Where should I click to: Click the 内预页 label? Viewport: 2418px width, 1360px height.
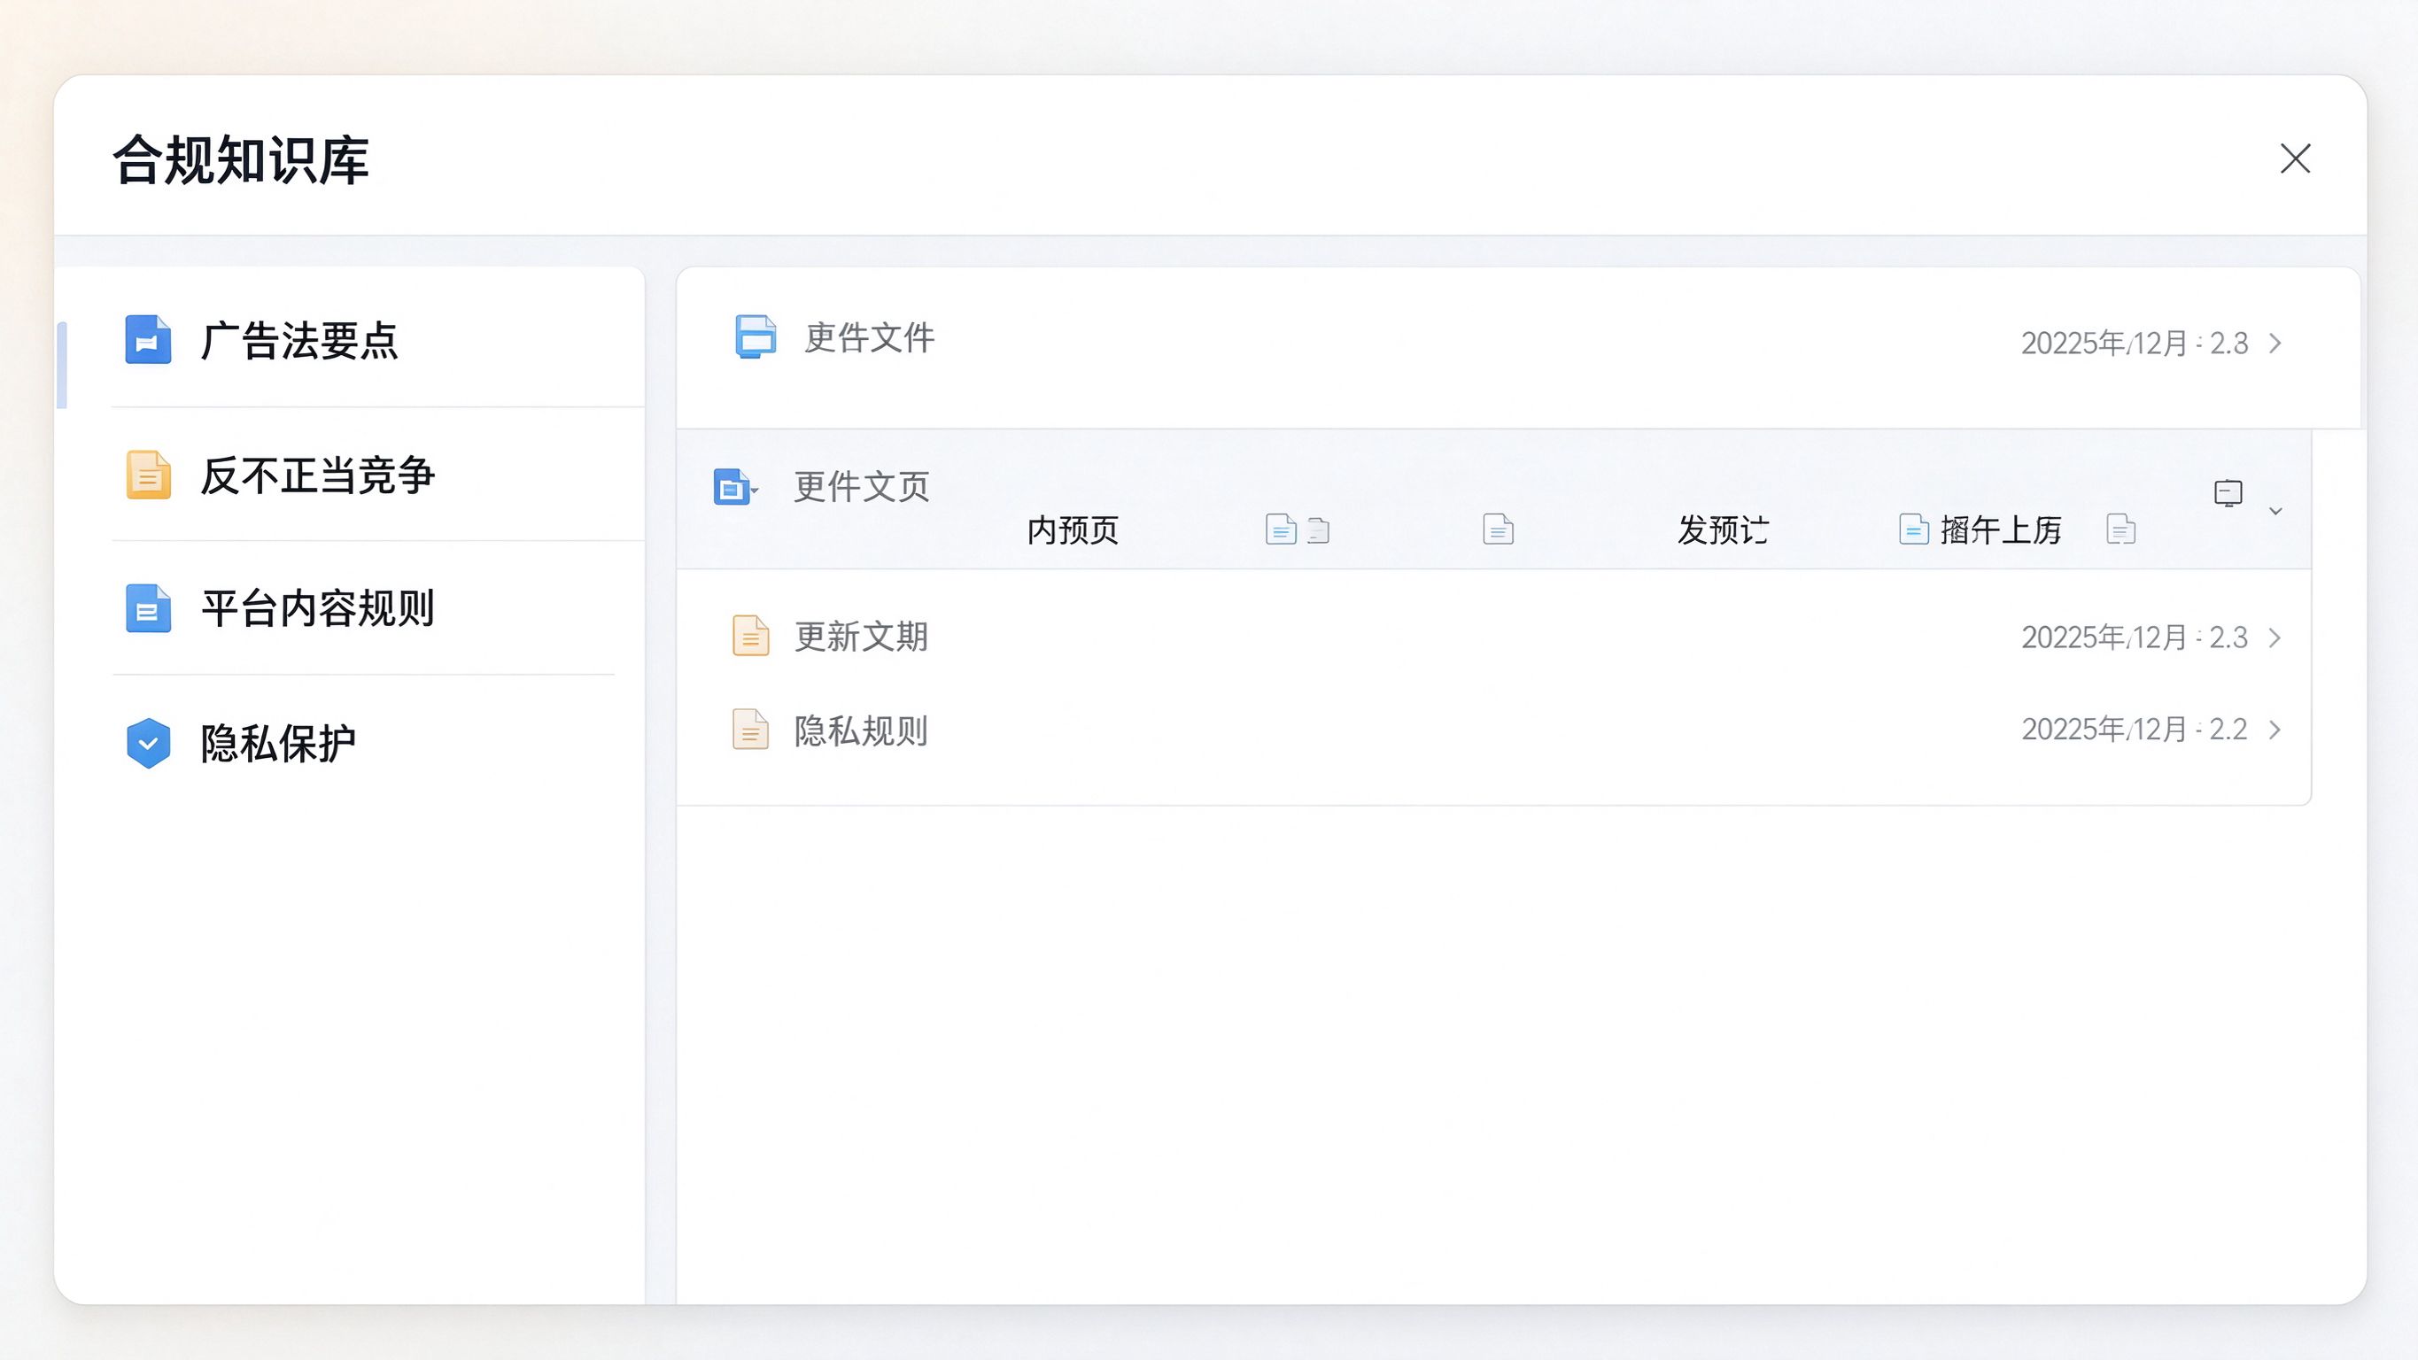(x=1073, y=530)
